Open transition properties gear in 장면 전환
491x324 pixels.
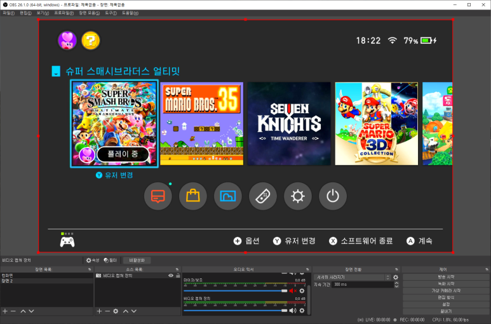tap(396, 277)
